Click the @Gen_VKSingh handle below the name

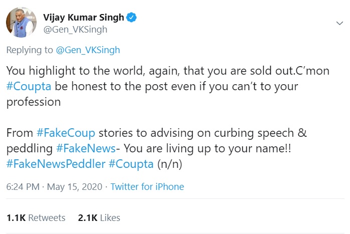[x=75, y=30]
